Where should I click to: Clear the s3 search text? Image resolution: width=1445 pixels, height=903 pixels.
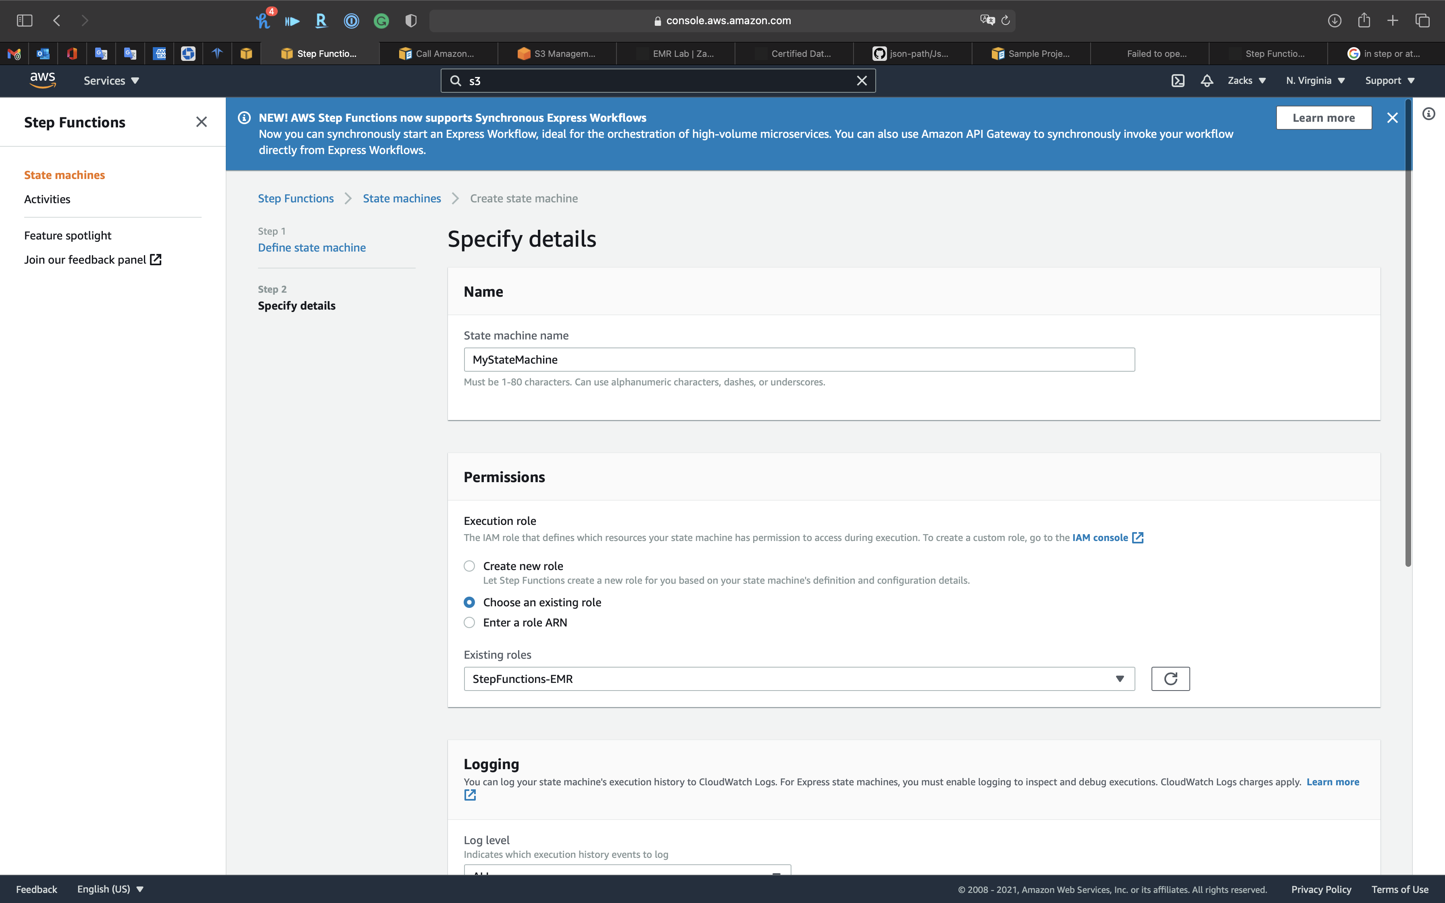point(862,81)
